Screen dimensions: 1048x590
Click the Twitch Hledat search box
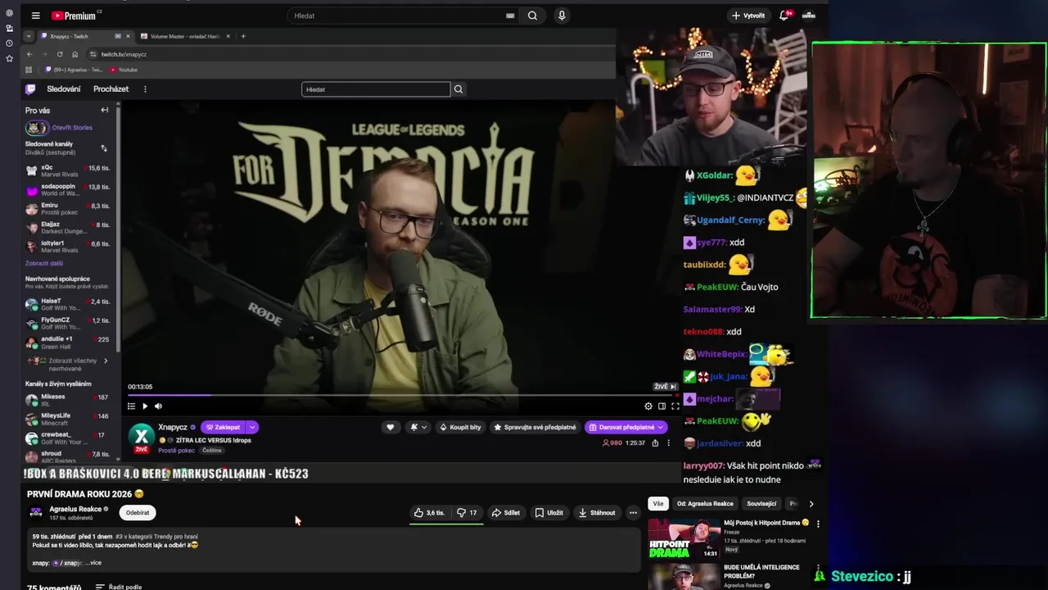376,89
